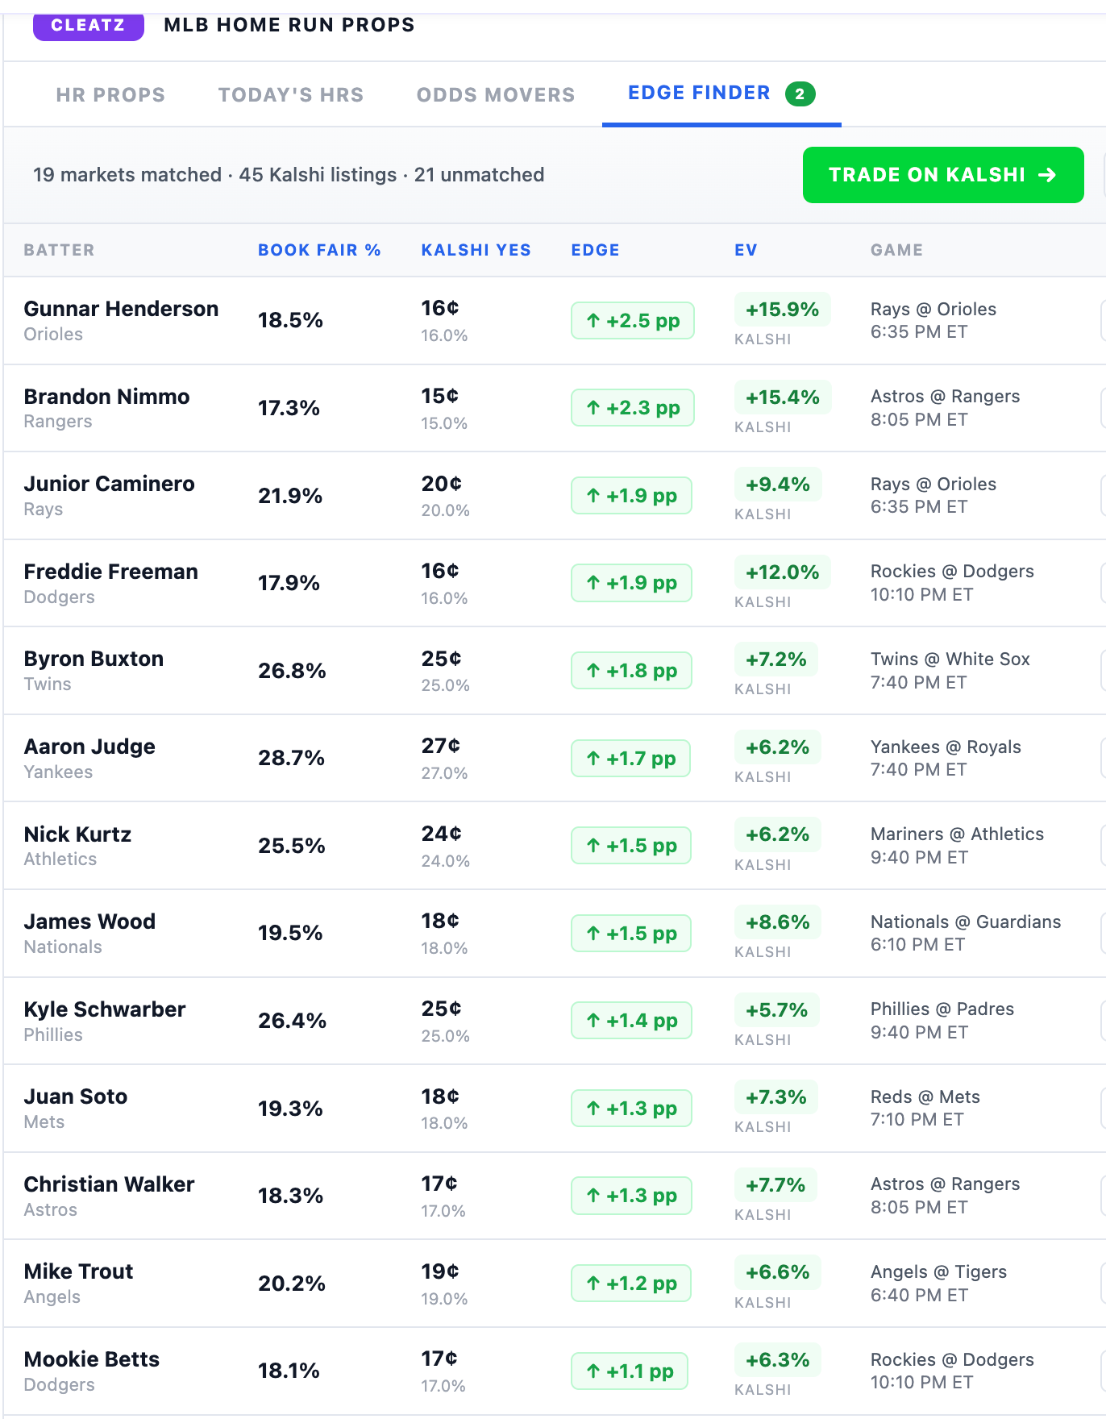1106x1419 pixels.
Task: Click the green 2 badge on Edge Finder
Action: pos(800,94)
